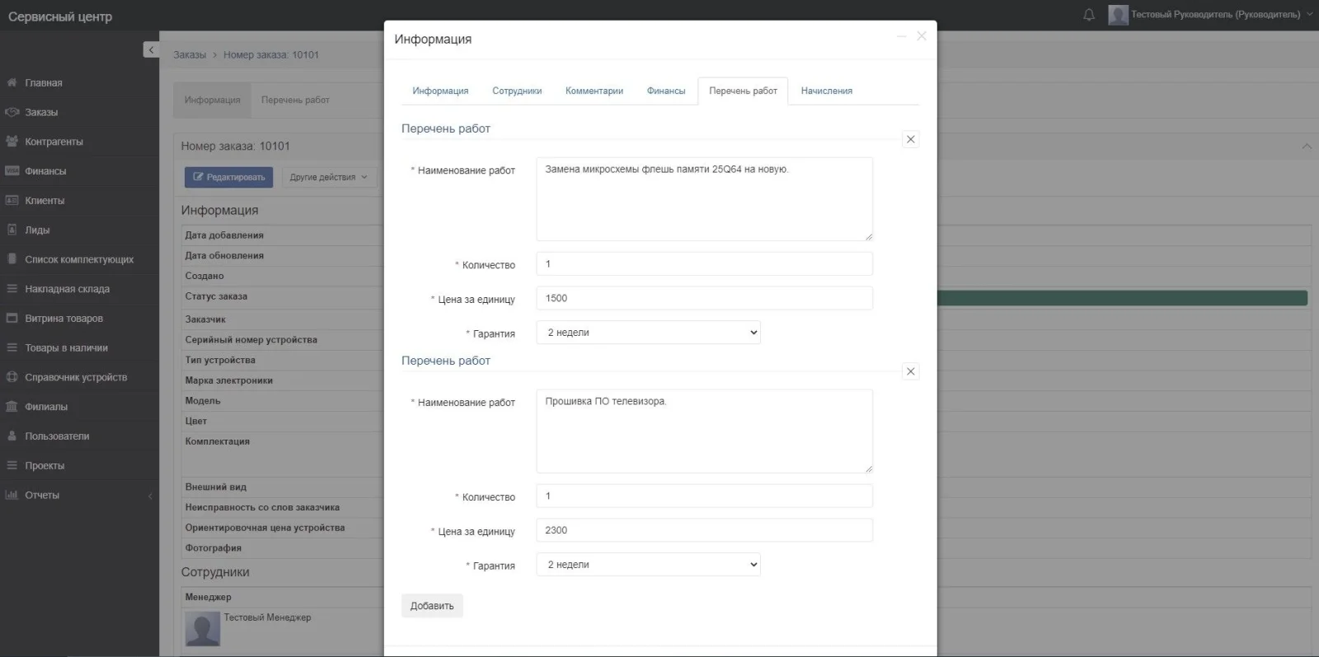Open Гарантия dropdown for the second work item

648,565
